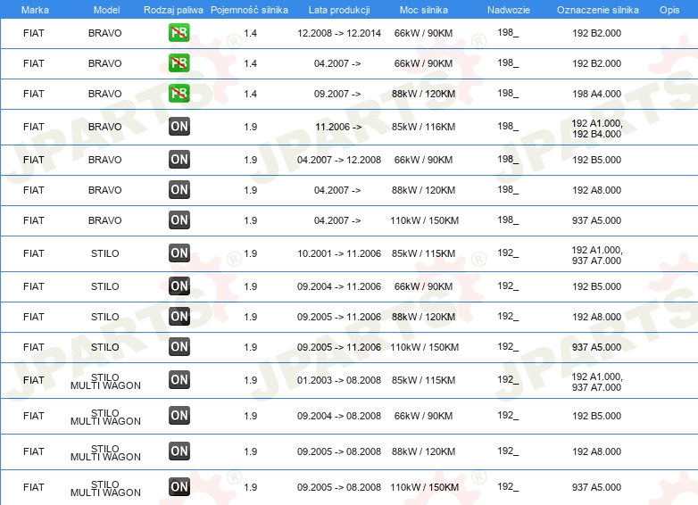Click body code 192_ in the Stilo 09.2004 -> 11.2006 row

(508, 286)
